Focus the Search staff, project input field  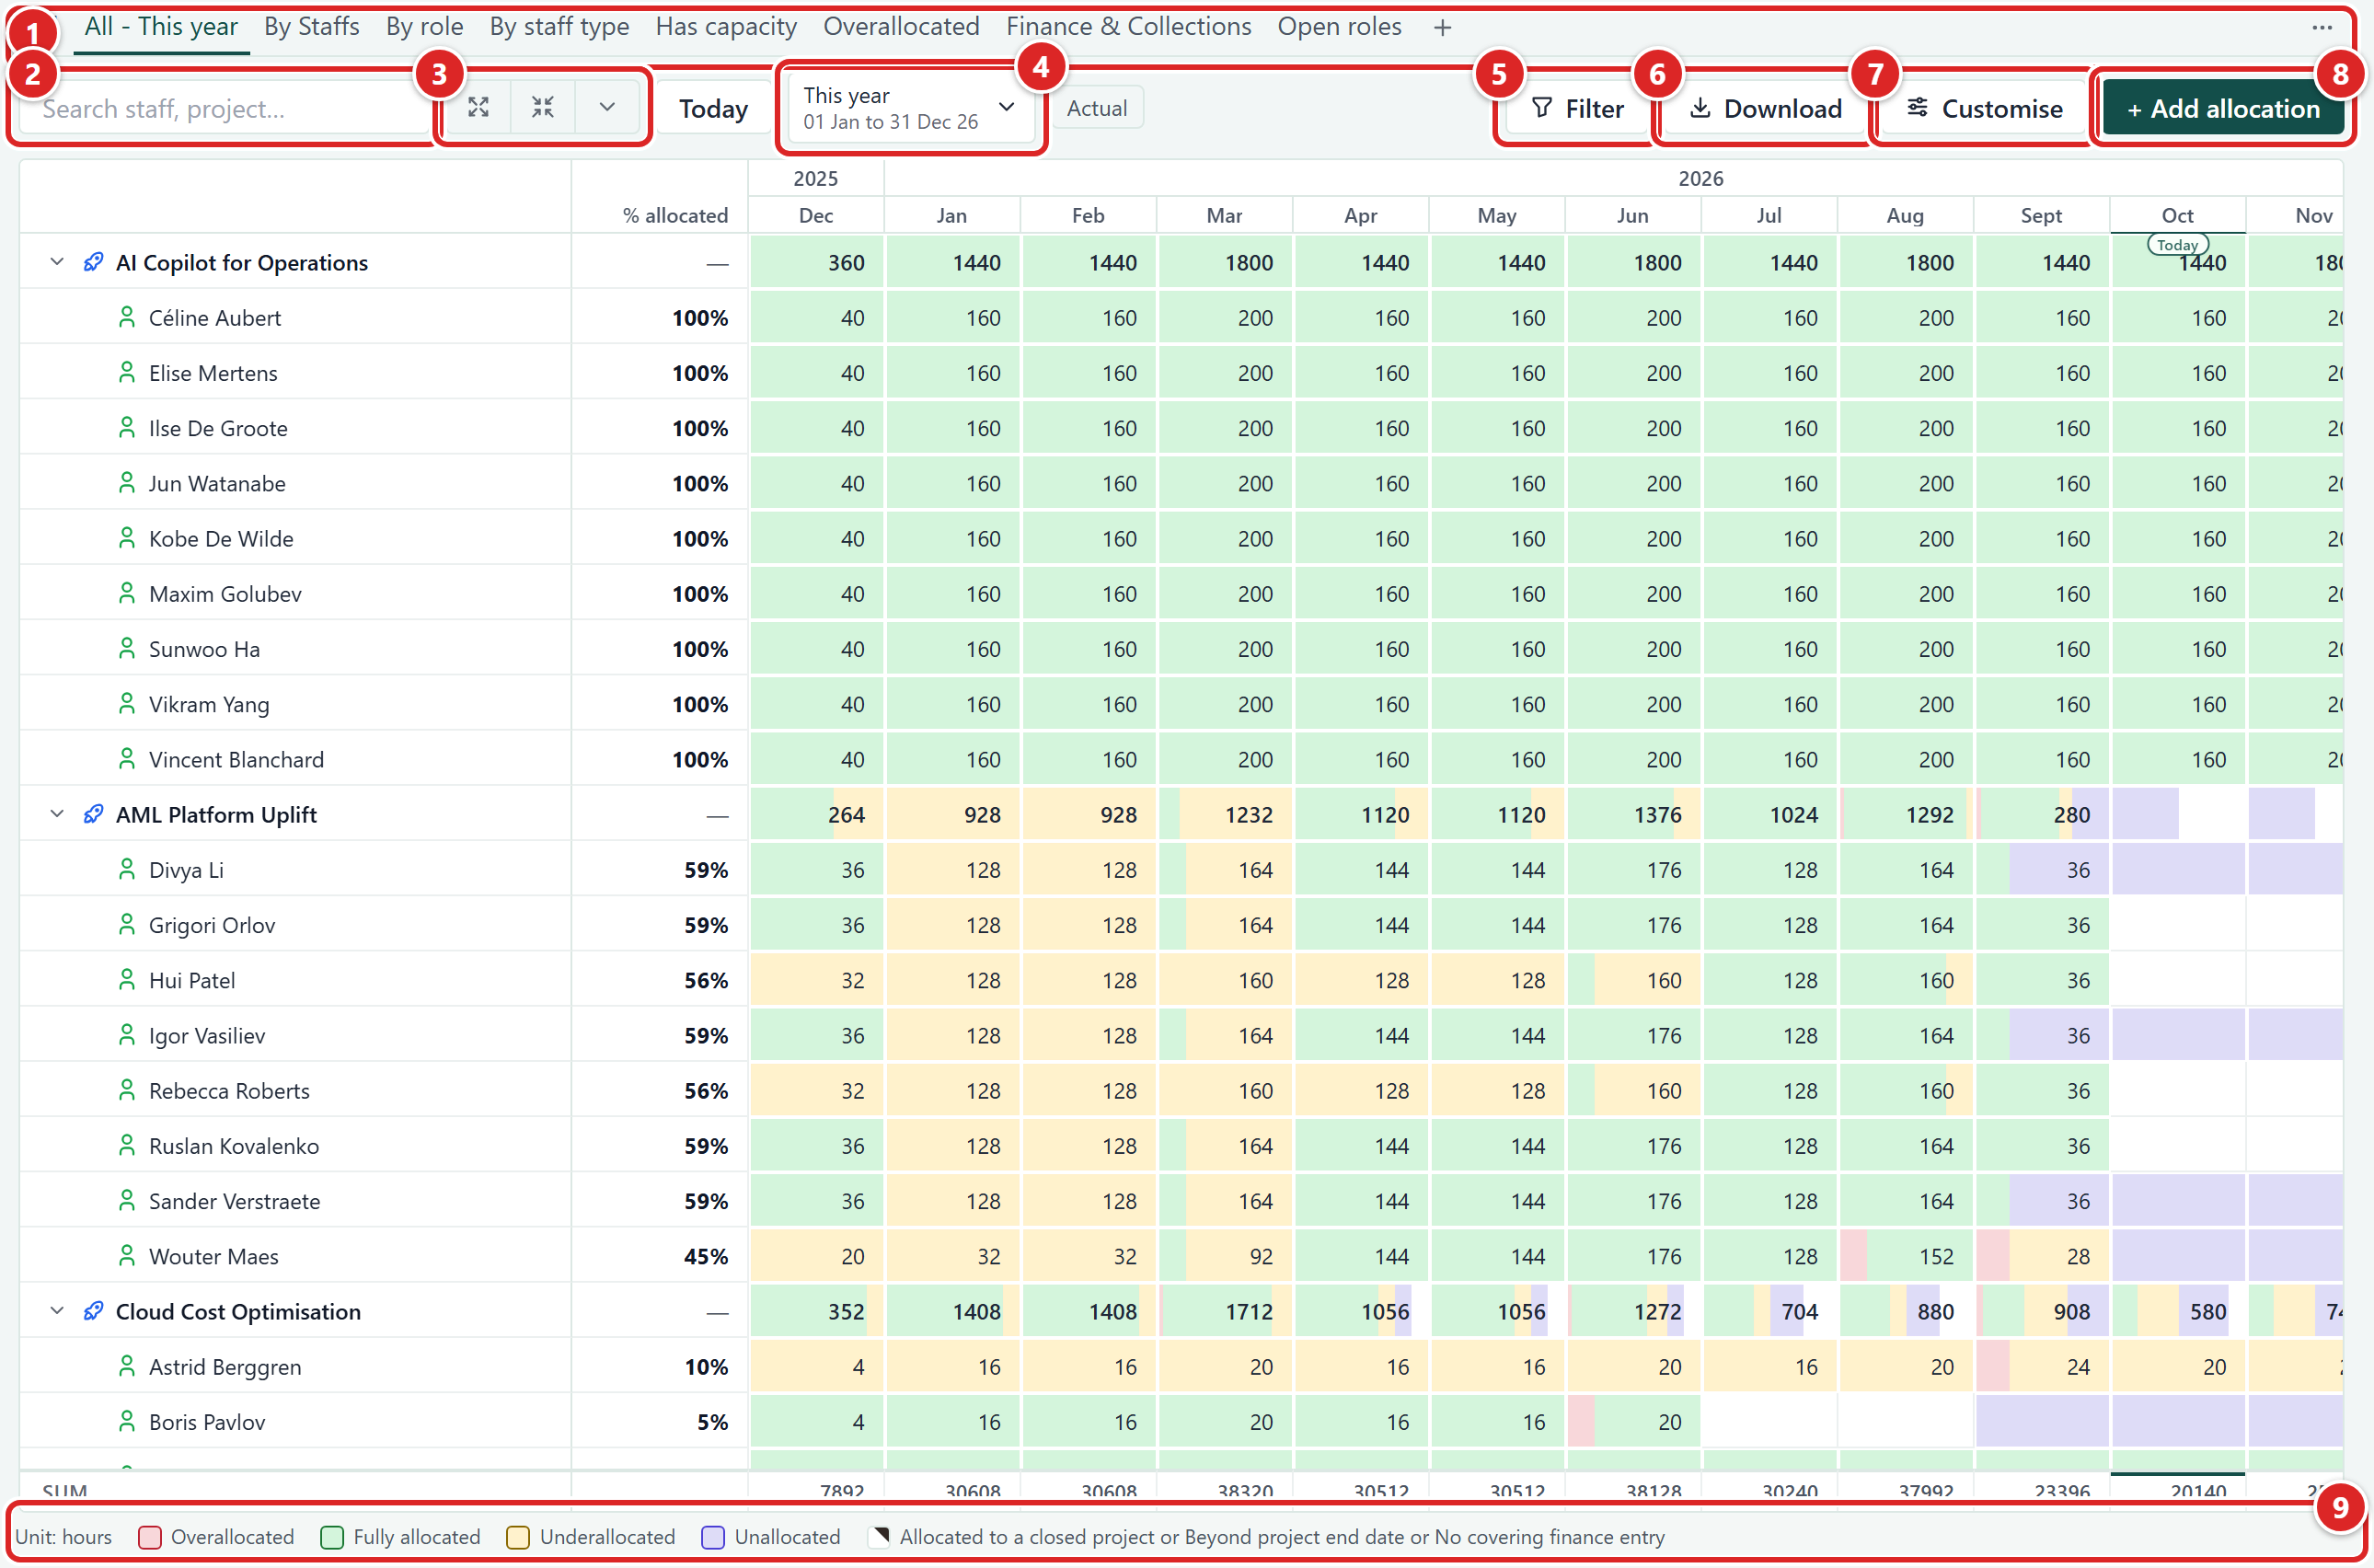tap(228, 108)
